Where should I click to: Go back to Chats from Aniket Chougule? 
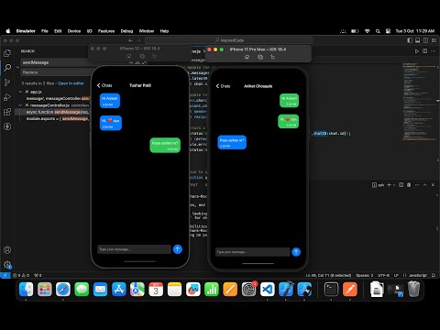(x=223, y=86)
